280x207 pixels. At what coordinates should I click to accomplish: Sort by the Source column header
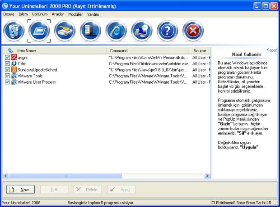[x=200, y=51]
